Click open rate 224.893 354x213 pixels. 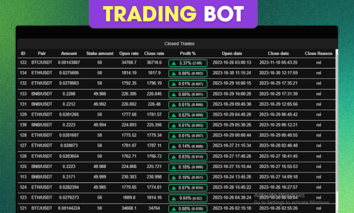click(129, 124)
